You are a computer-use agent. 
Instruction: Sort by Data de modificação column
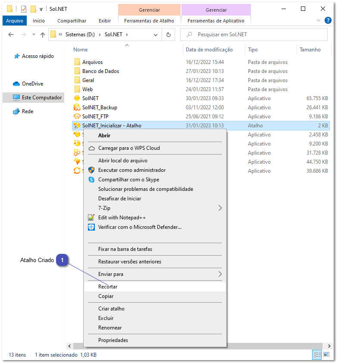click(x=209, y=50)
